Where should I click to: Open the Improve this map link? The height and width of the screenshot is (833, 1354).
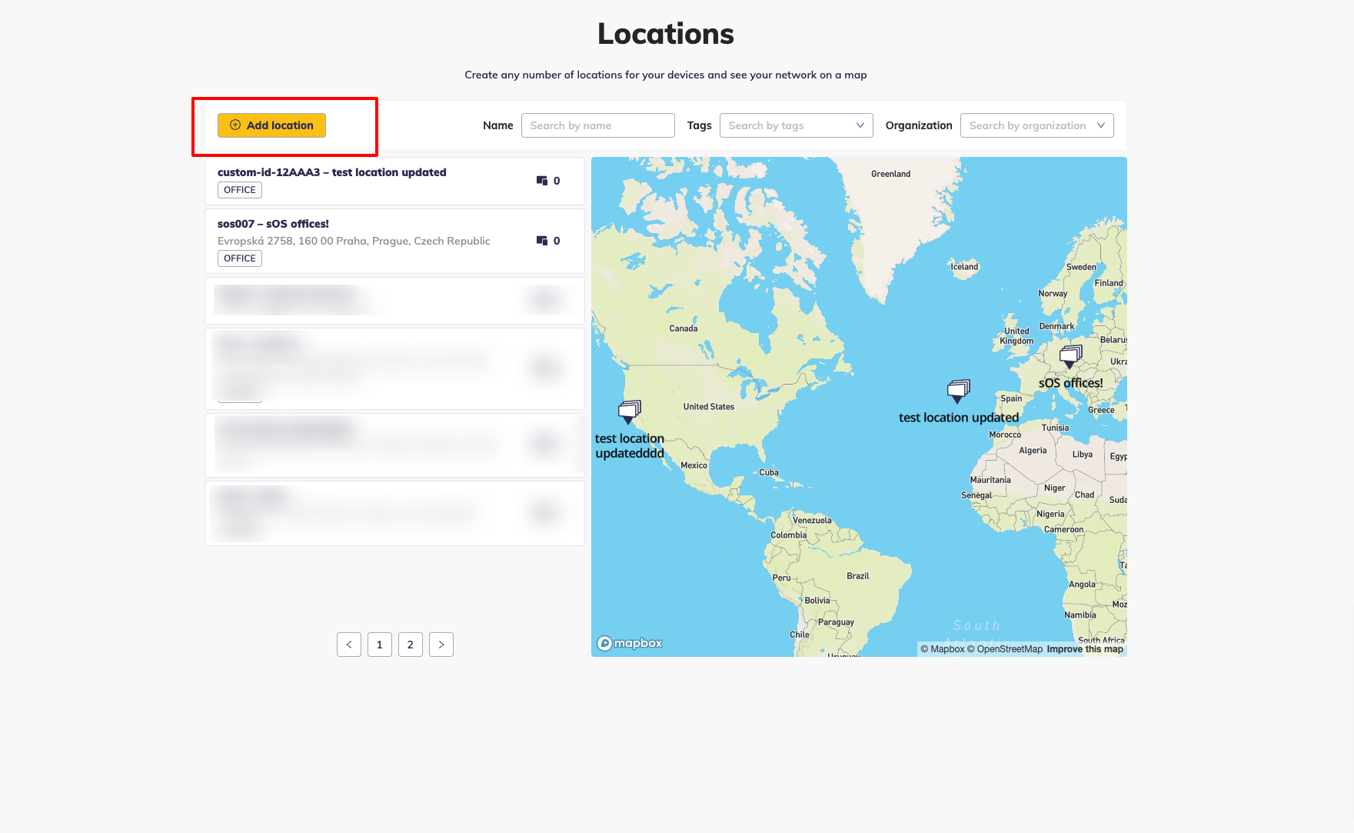pos(1084,649)
